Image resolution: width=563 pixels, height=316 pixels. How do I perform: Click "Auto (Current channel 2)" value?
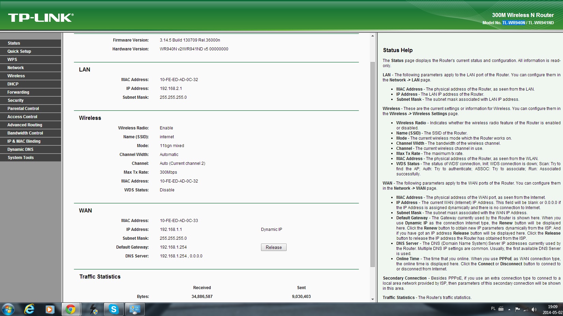pyautogui.click(x=182, y=163)
